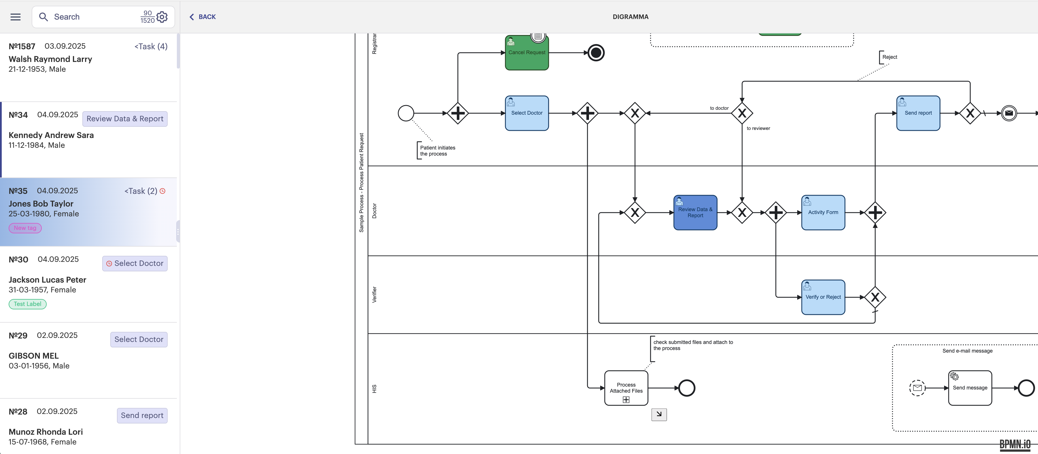
Task: Click the terminate end event after Cancel Request
Action: pos(596,53)
